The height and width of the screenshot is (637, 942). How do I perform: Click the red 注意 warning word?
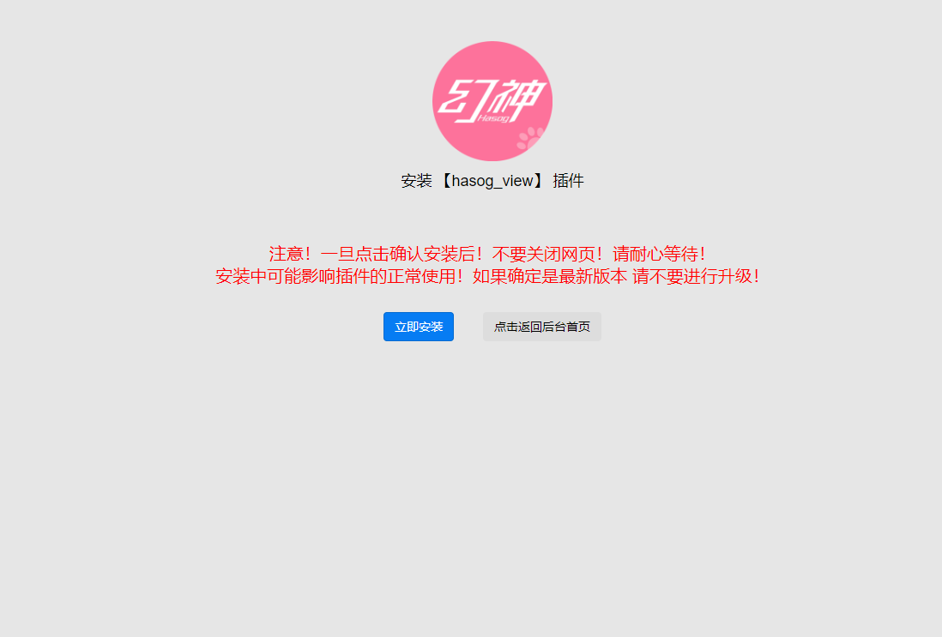point(286,254)
